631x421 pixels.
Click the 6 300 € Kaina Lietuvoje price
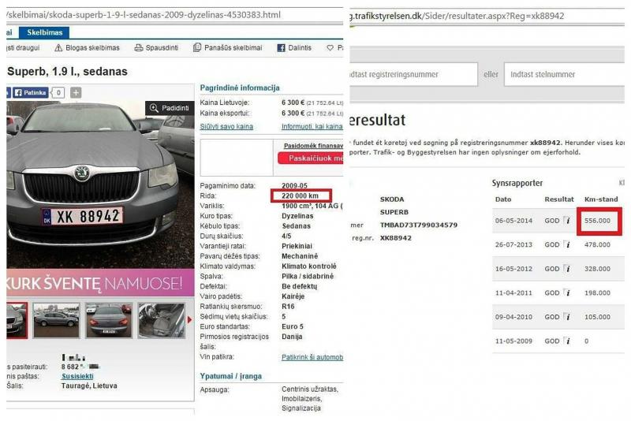[293, 102]
